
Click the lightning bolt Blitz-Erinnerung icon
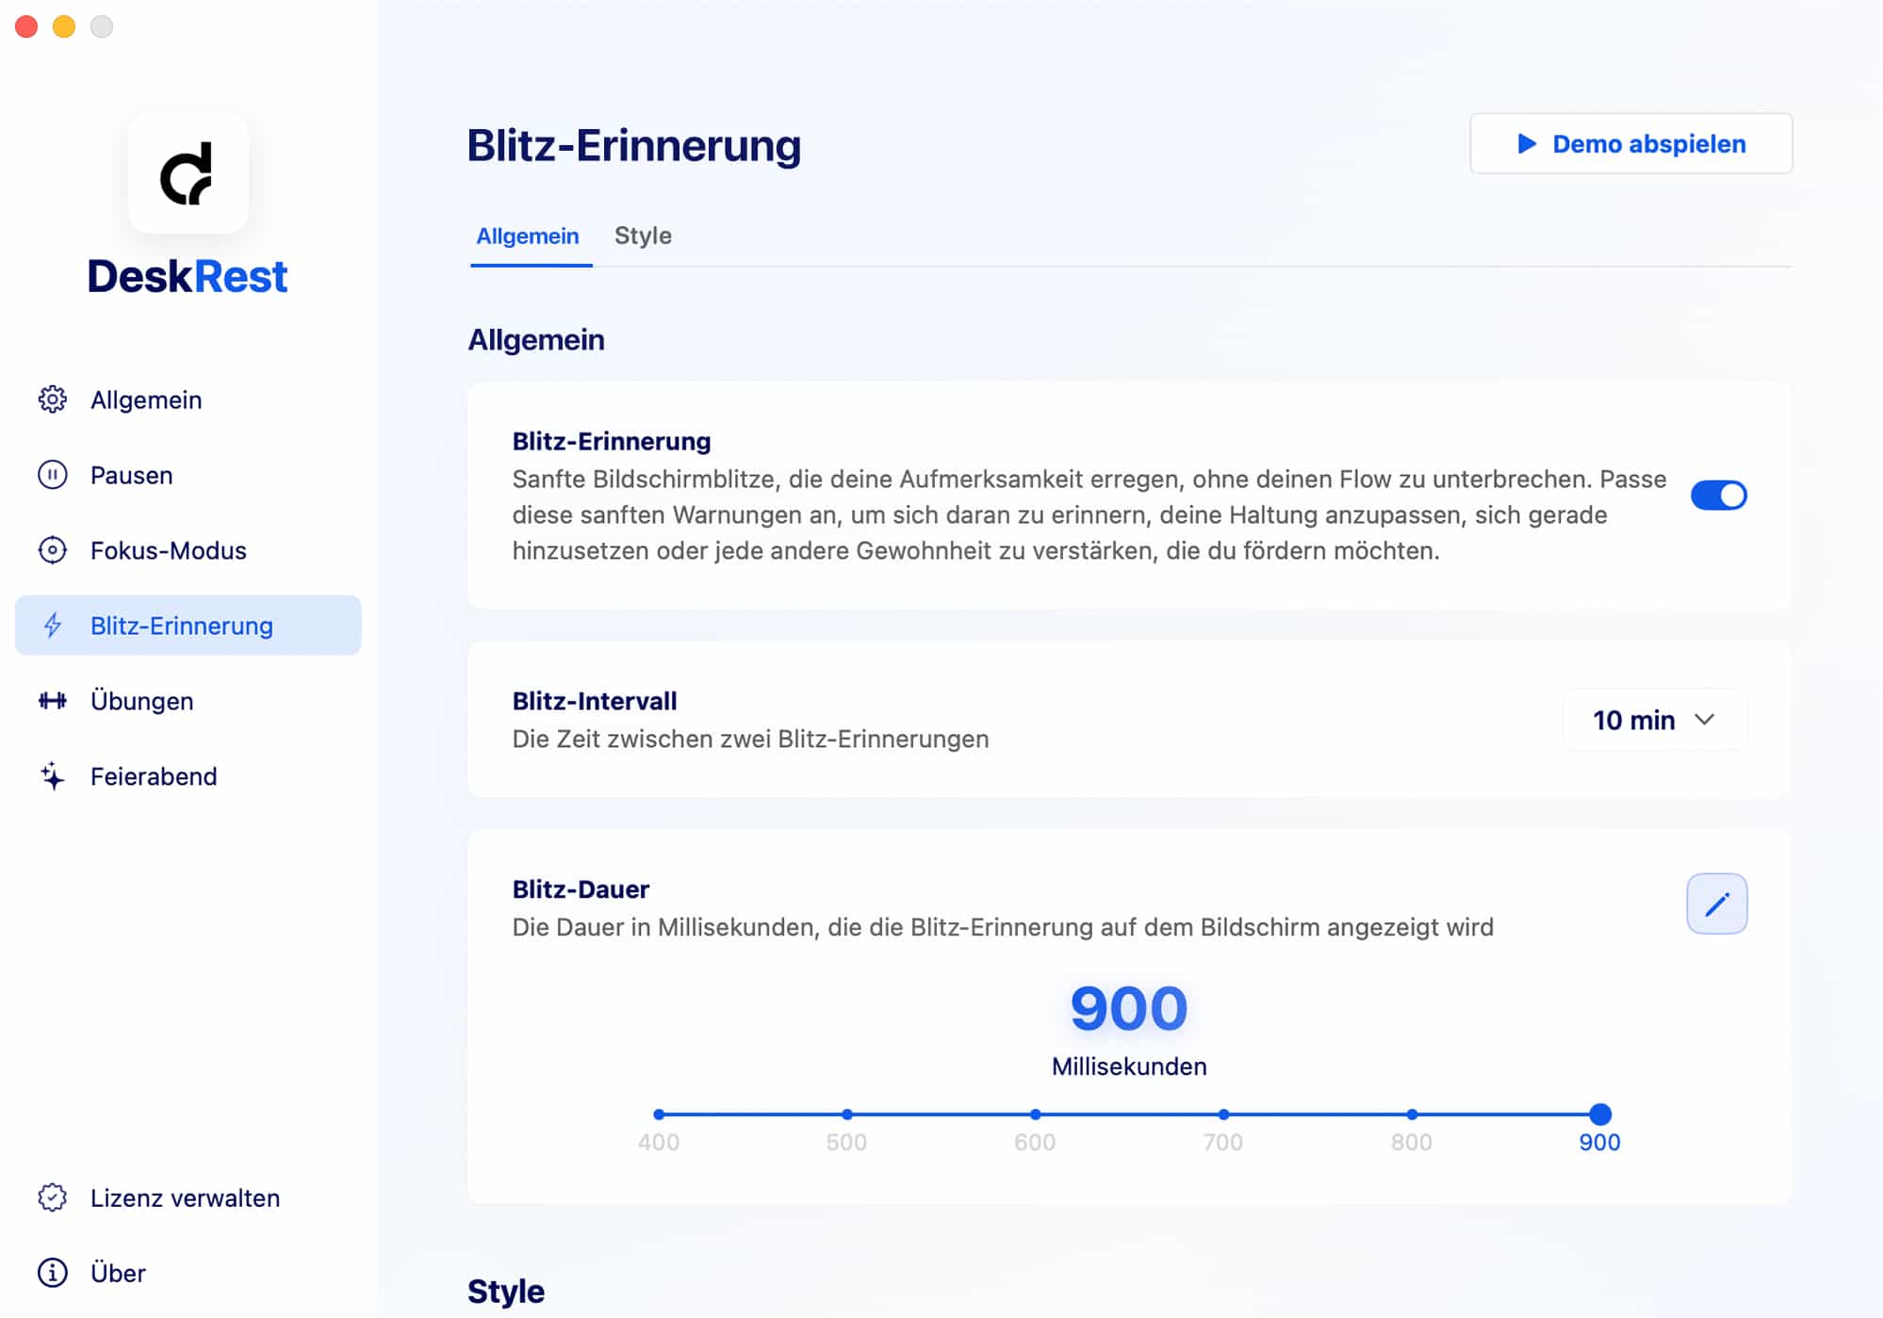[53, 626]
